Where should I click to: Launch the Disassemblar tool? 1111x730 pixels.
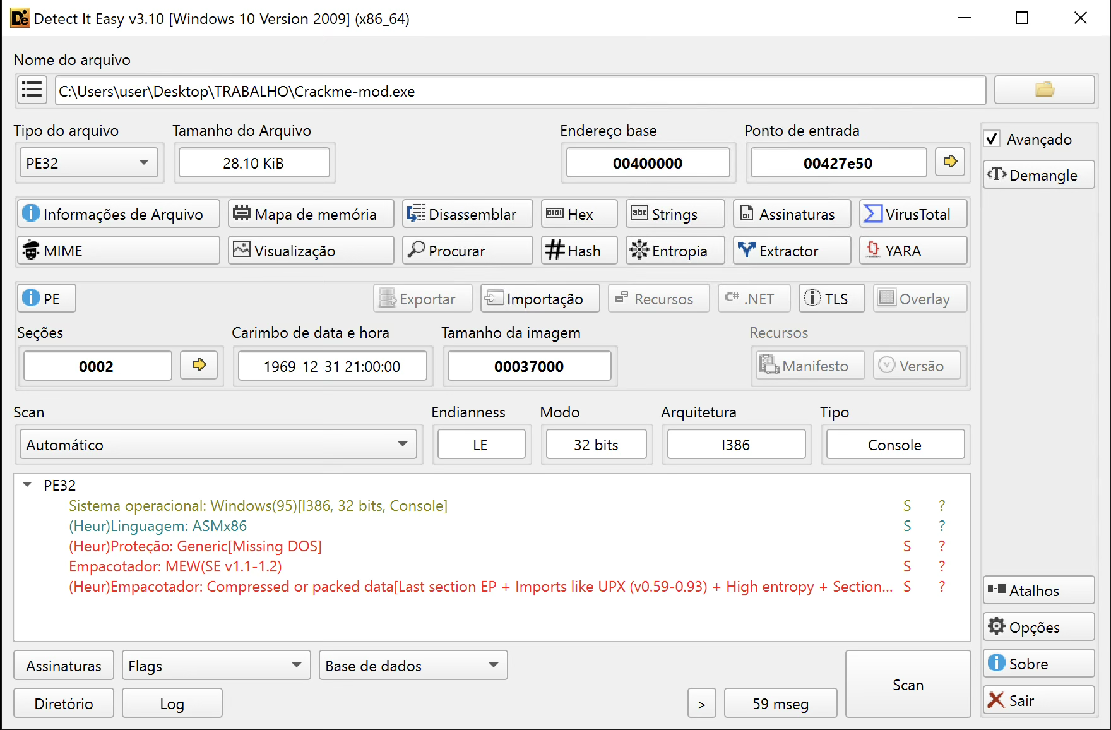coord(468,214)
